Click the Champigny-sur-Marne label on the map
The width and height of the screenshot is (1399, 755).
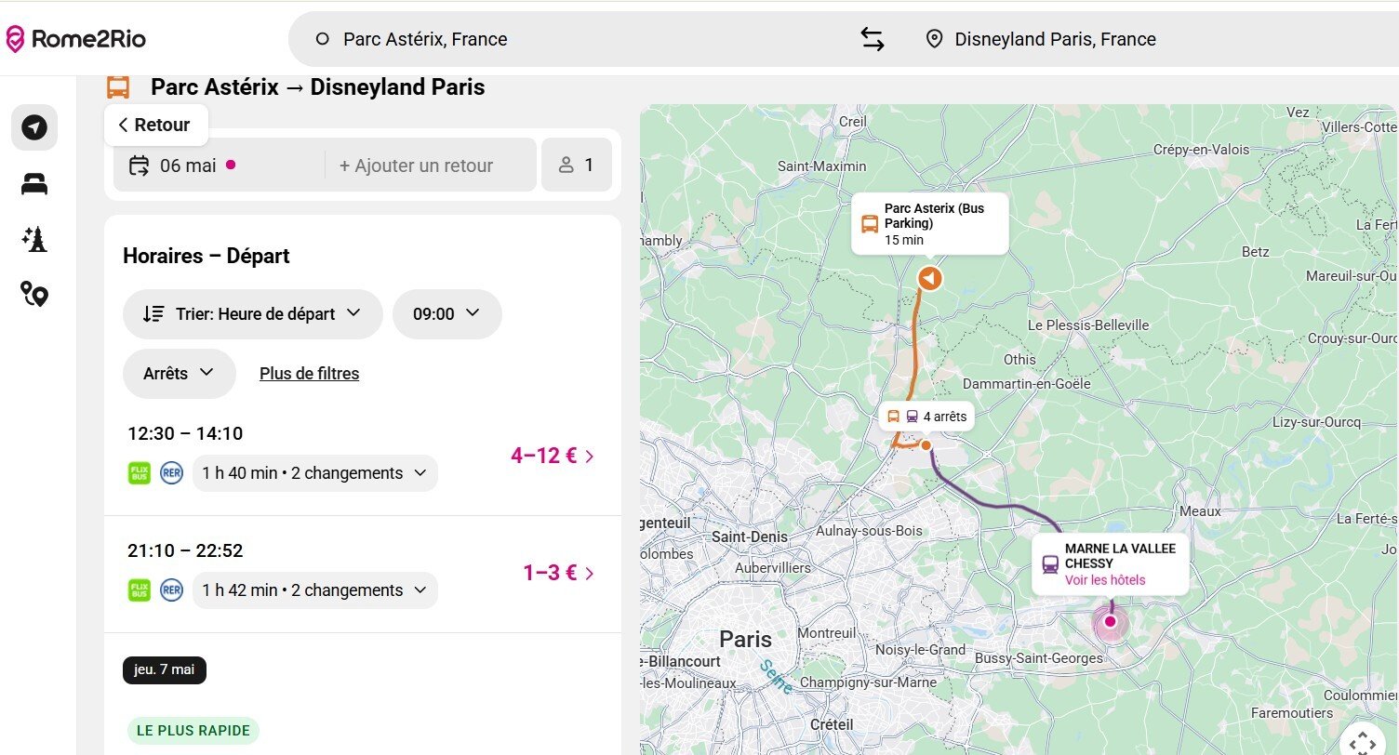pyautogui.click(x=868, y=682)
